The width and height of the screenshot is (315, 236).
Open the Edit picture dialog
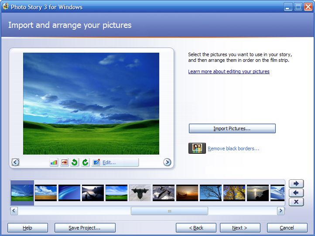tap(115, 162)
